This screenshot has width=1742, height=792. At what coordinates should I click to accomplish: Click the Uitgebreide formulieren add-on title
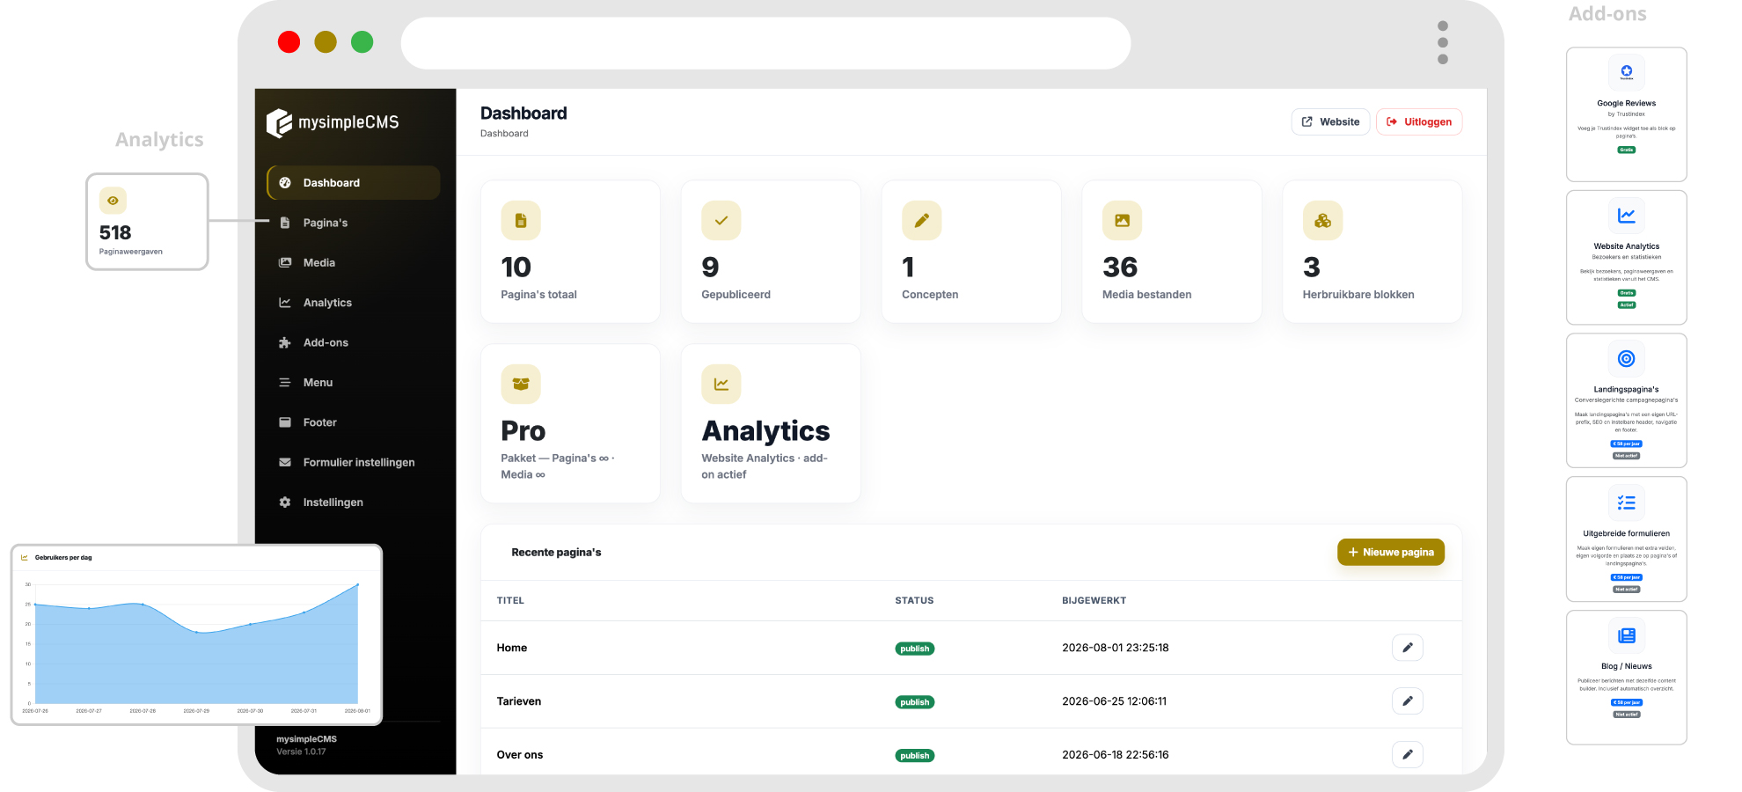[x=1627, y=533]
